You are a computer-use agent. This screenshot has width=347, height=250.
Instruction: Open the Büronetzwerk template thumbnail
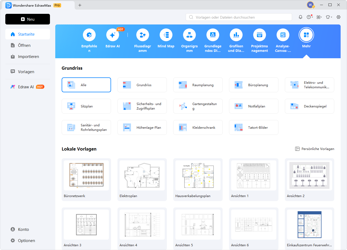coord(86,176)
